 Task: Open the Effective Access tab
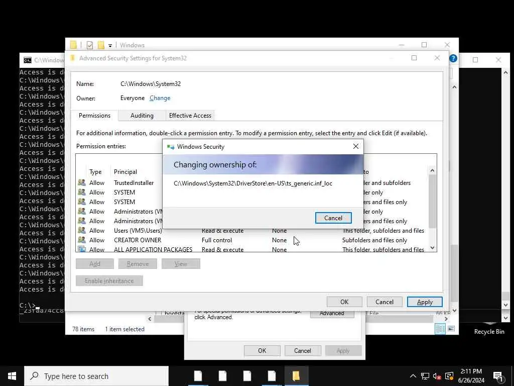click(x=190, y=116)
